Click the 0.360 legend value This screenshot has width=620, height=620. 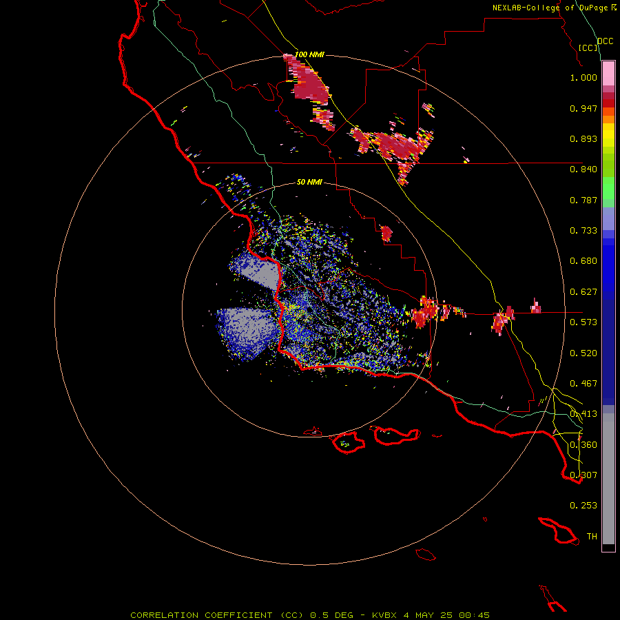pos(583,445)
